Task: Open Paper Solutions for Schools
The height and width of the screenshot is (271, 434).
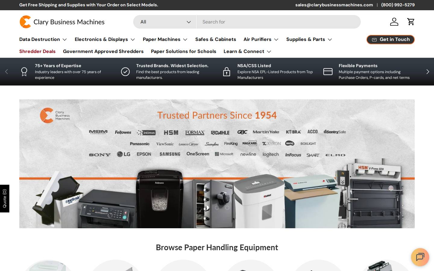Action: [184, 51]
